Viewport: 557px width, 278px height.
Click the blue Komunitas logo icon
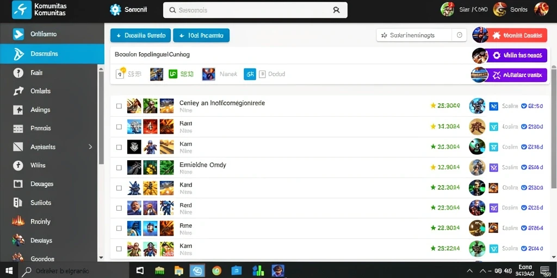[22, 10]
